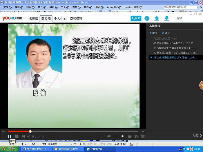Toggle 修订 in Word status bar
Image resolution: width=203 pixels, height=152 pixels.
coord(96,144)
